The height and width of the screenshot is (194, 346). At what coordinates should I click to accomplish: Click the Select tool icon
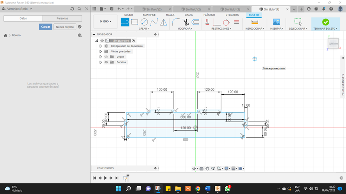298,22
